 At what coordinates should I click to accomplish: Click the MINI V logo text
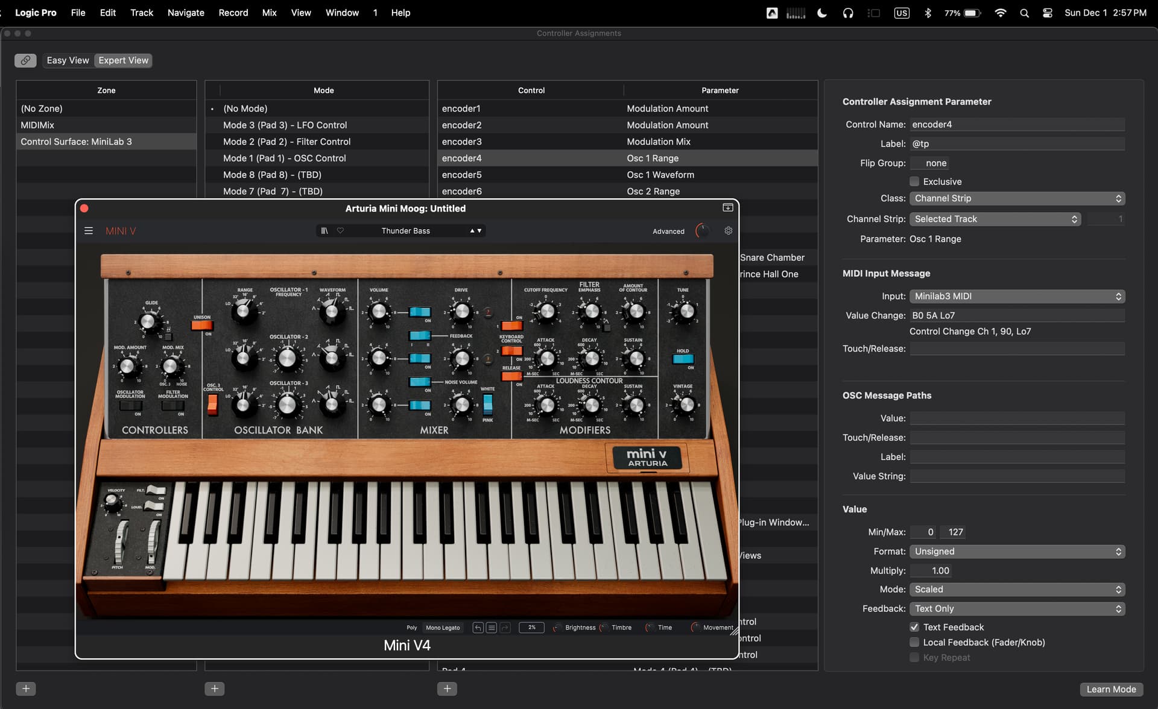pos(121,231)
